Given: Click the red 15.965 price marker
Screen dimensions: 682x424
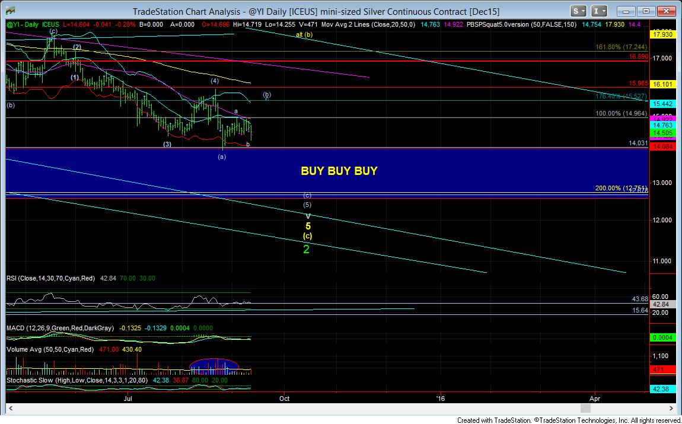Looking at the screenshot, I should pyautogui.click(x=638, y=82).
